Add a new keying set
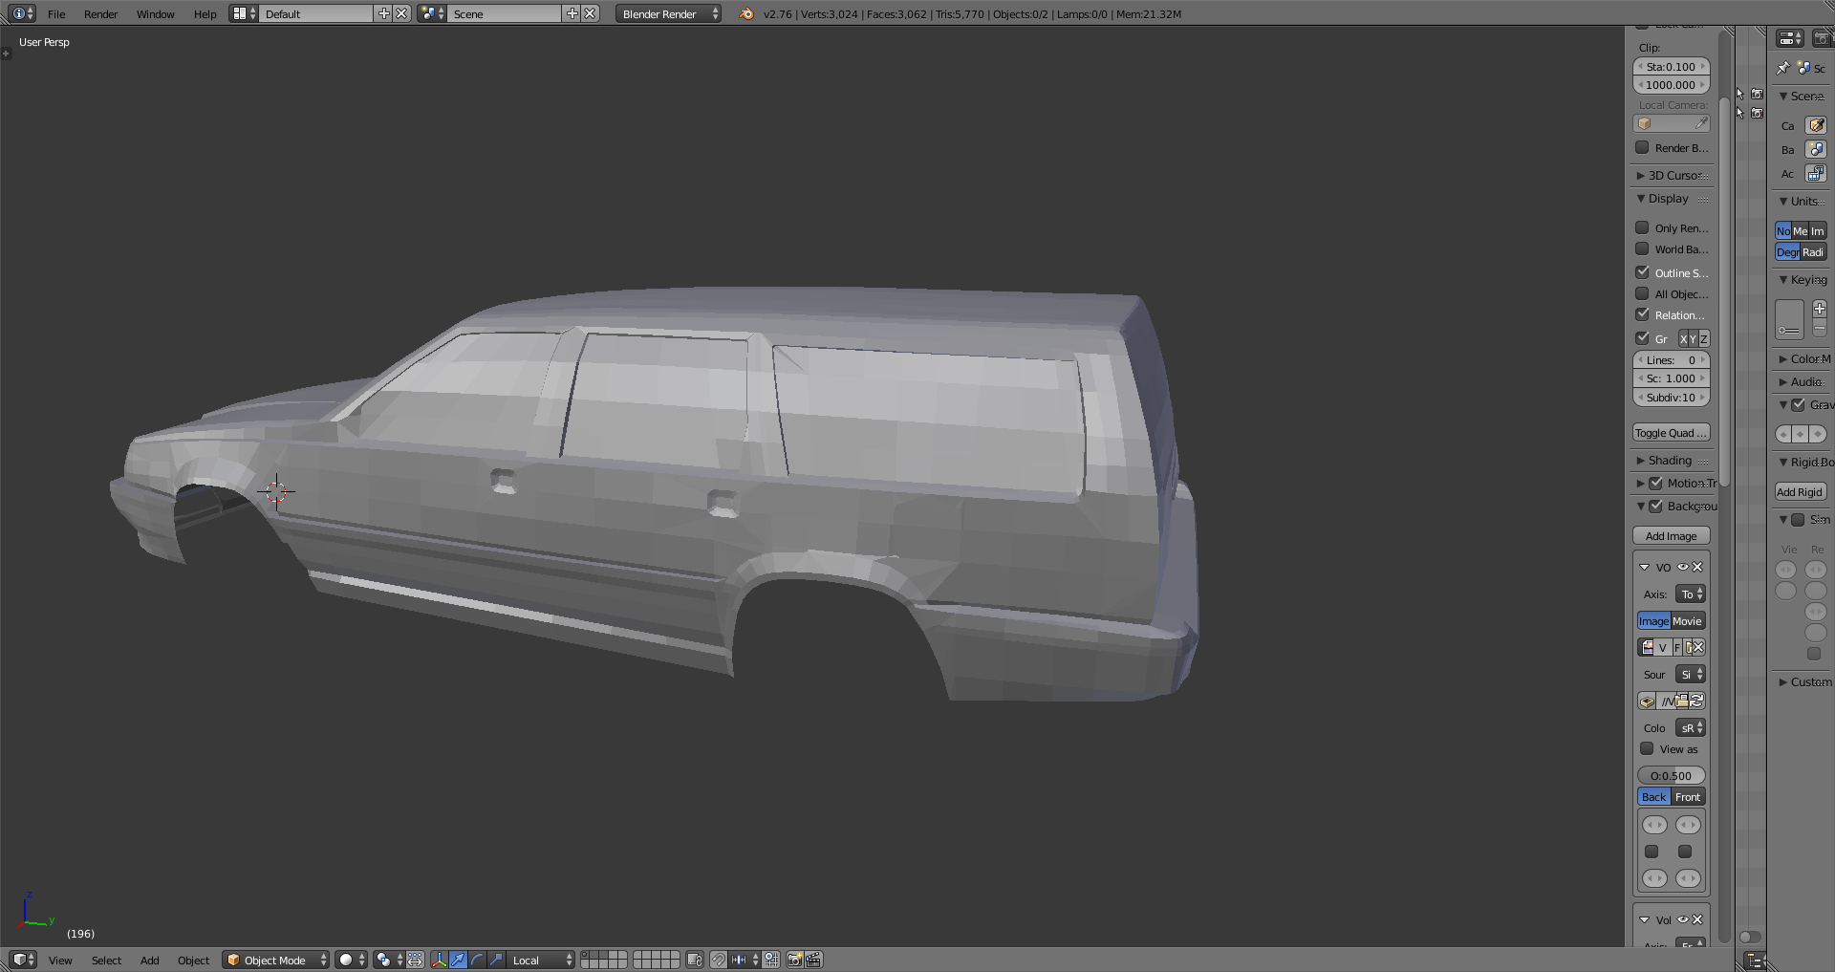 point(1820,309)
